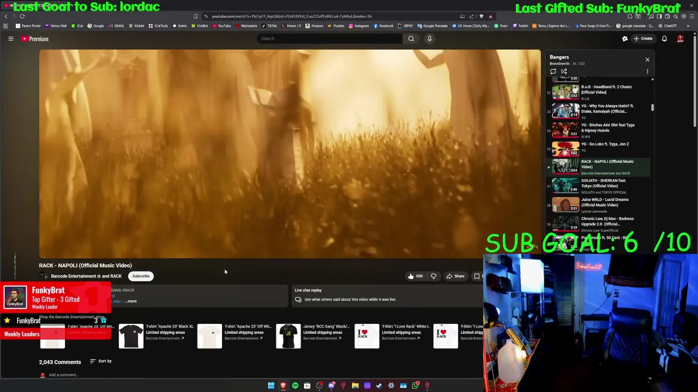Share the RACK - NAPOLI video
Viewport: 698px width, 392px height.
coord(455,276)
